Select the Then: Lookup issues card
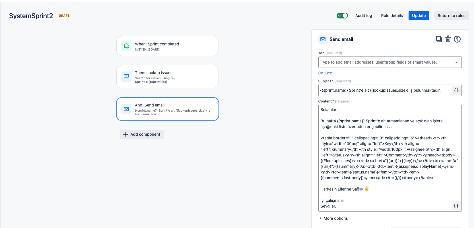This screenshot has width=474, height=228. pyautogui.click(x=168, y=77)
